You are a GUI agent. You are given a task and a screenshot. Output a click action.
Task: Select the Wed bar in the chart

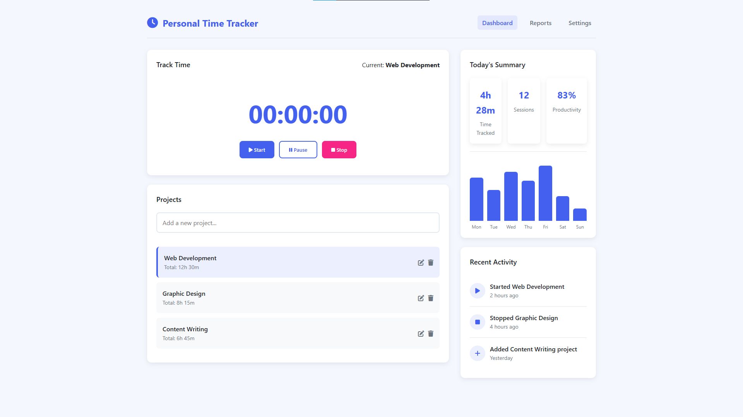[511, 196]
